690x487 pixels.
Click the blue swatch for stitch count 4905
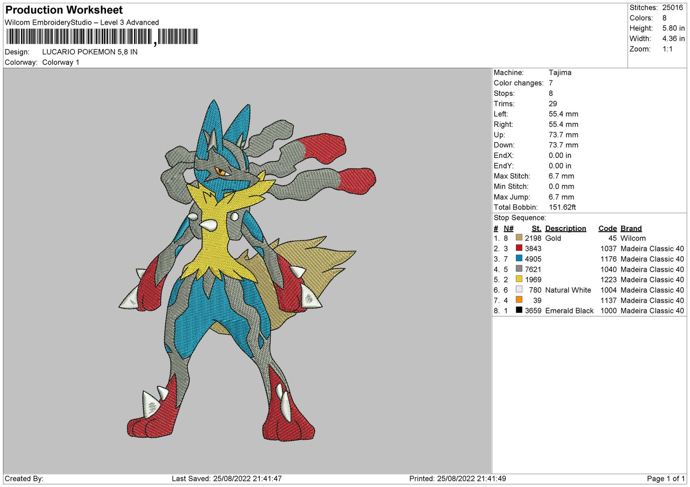519,259
